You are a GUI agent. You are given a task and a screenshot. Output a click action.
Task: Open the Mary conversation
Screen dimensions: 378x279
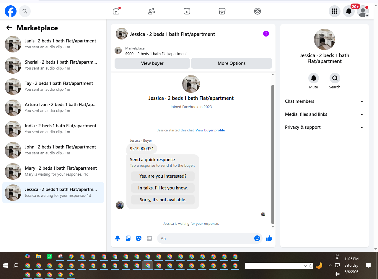point(53,171)
